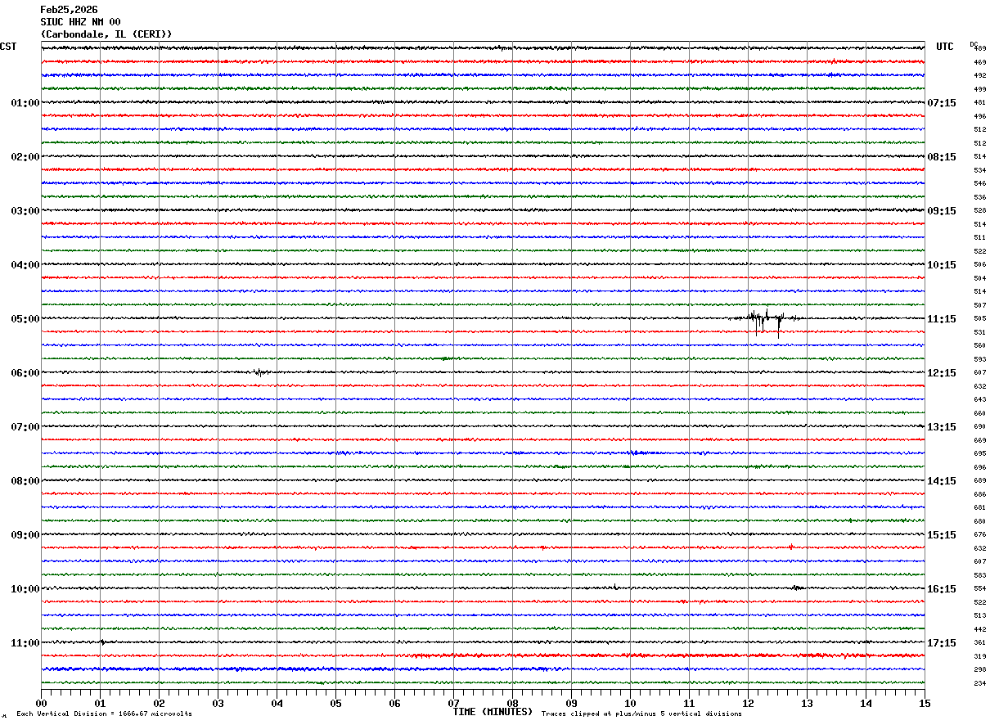Click the 'TIME (MINUTES)' axis title
This screenshot has height=725, width=990.
click(493, 712)
